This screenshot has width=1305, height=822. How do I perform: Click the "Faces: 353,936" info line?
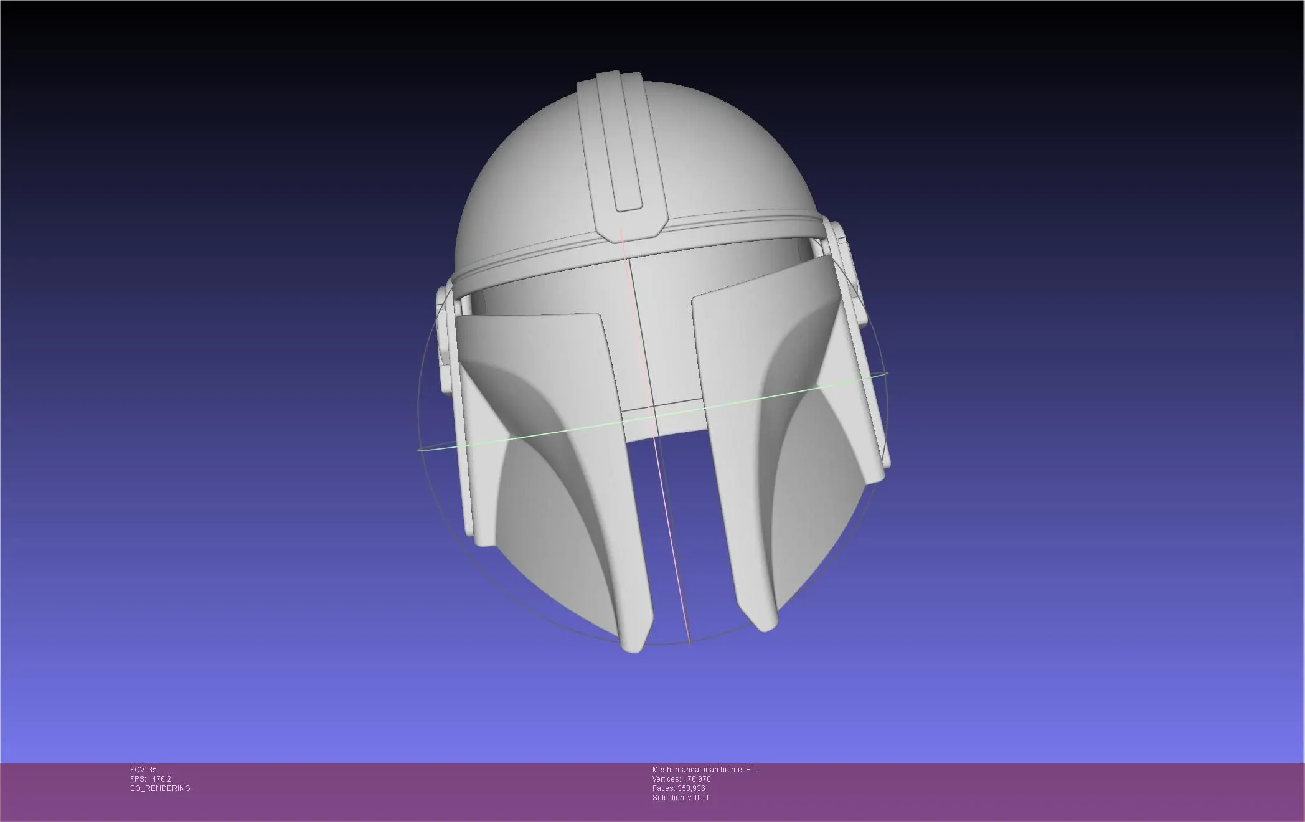(x=679, y=788)
